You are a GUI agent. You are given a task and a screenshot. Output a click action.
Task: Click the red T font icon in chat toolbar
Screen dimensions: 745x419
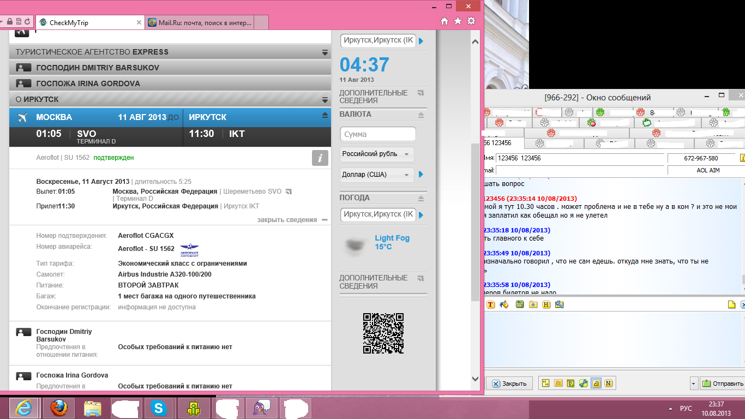pos(490,304)
